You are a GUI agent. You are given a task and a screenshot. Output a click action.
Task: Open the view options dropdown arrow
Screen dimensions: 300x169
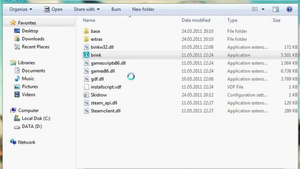click(263, 9)
